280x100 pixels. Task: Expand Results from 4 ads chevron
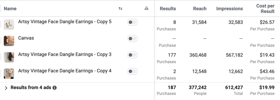[6, 88]
